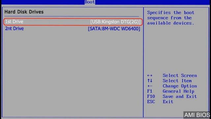Click the up-down arrows symbol

(150, 81)
